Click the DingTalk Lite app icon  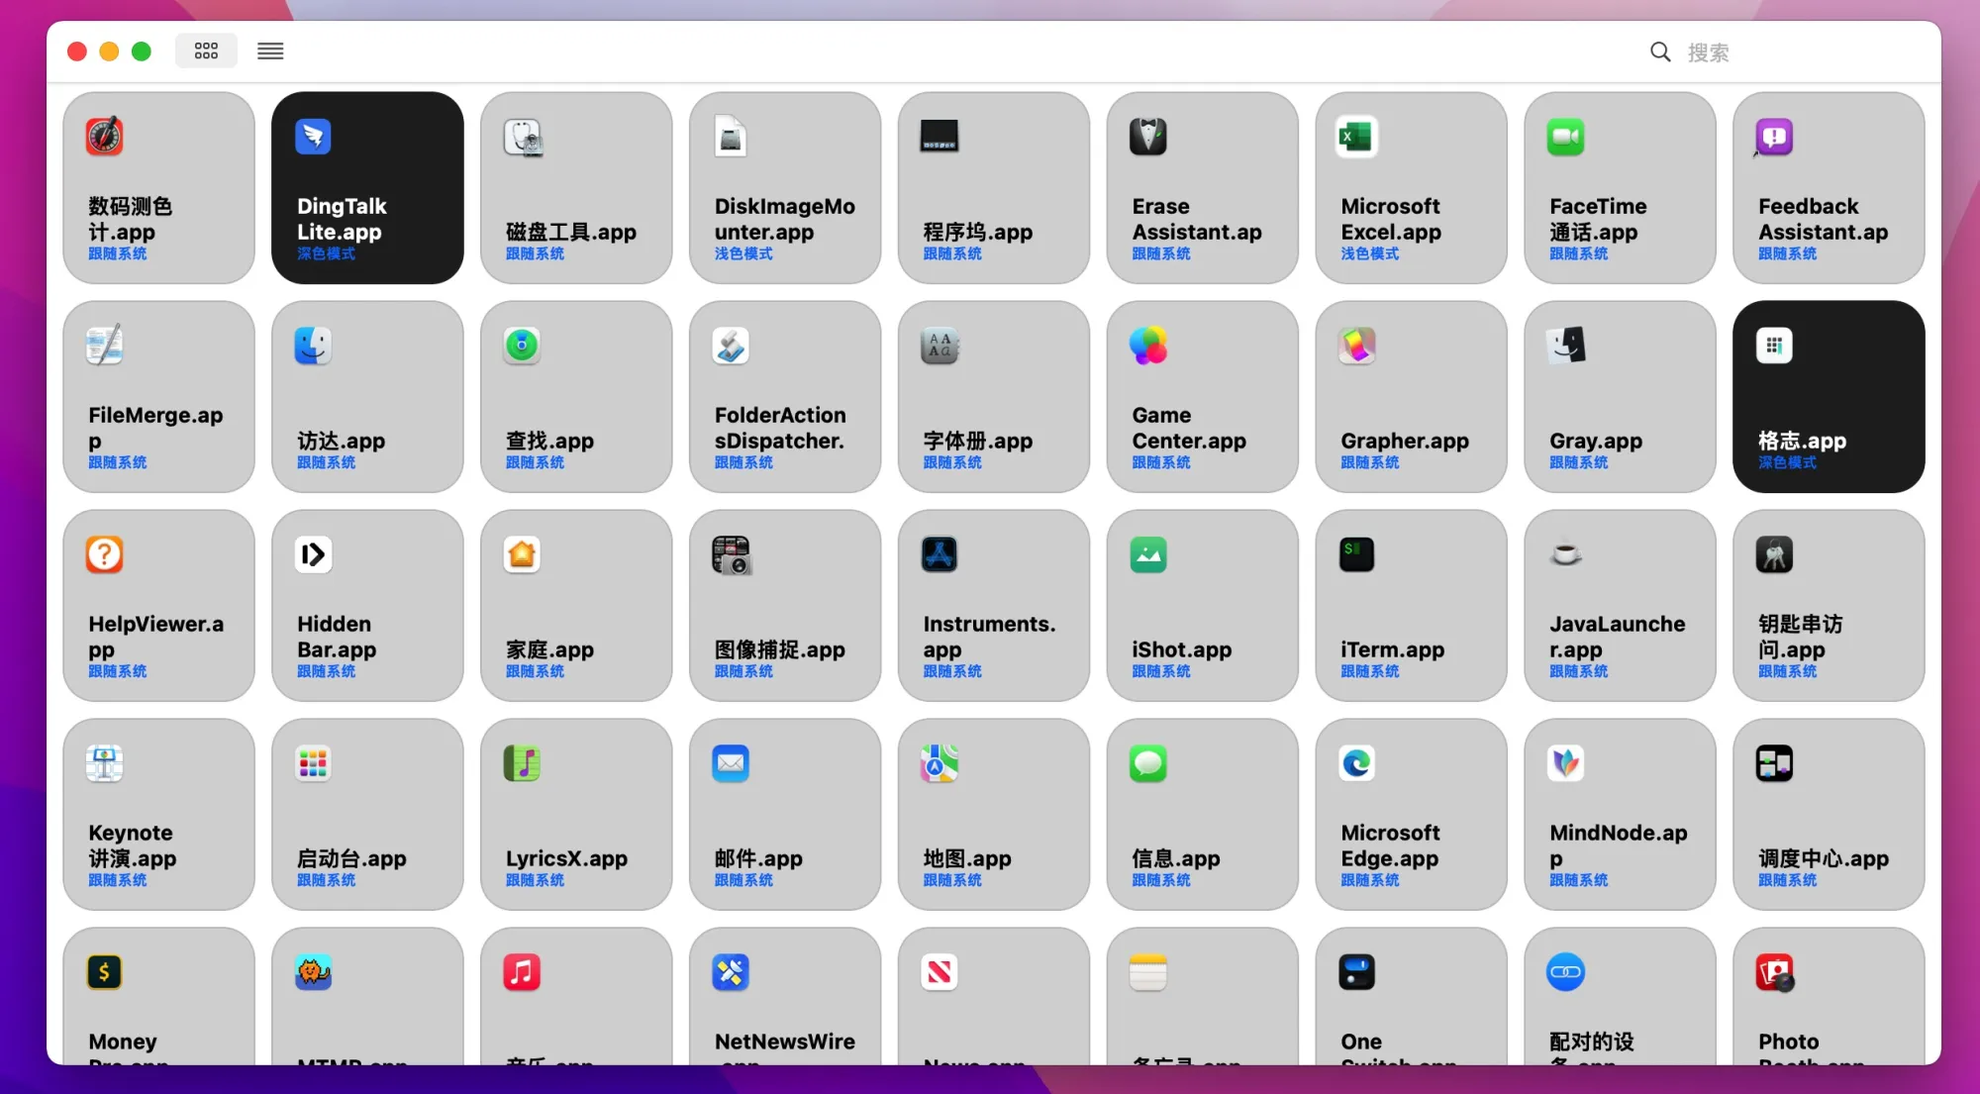click(x=313, y=137)
